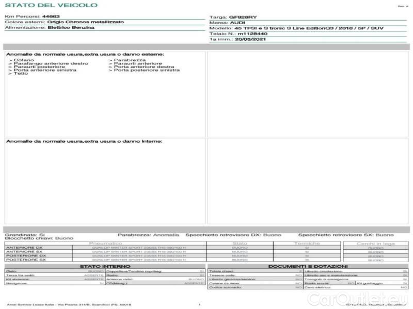Click the 'Ruota scorta:' row label
This screenshot has height=309, width=413.
(317, 284)
